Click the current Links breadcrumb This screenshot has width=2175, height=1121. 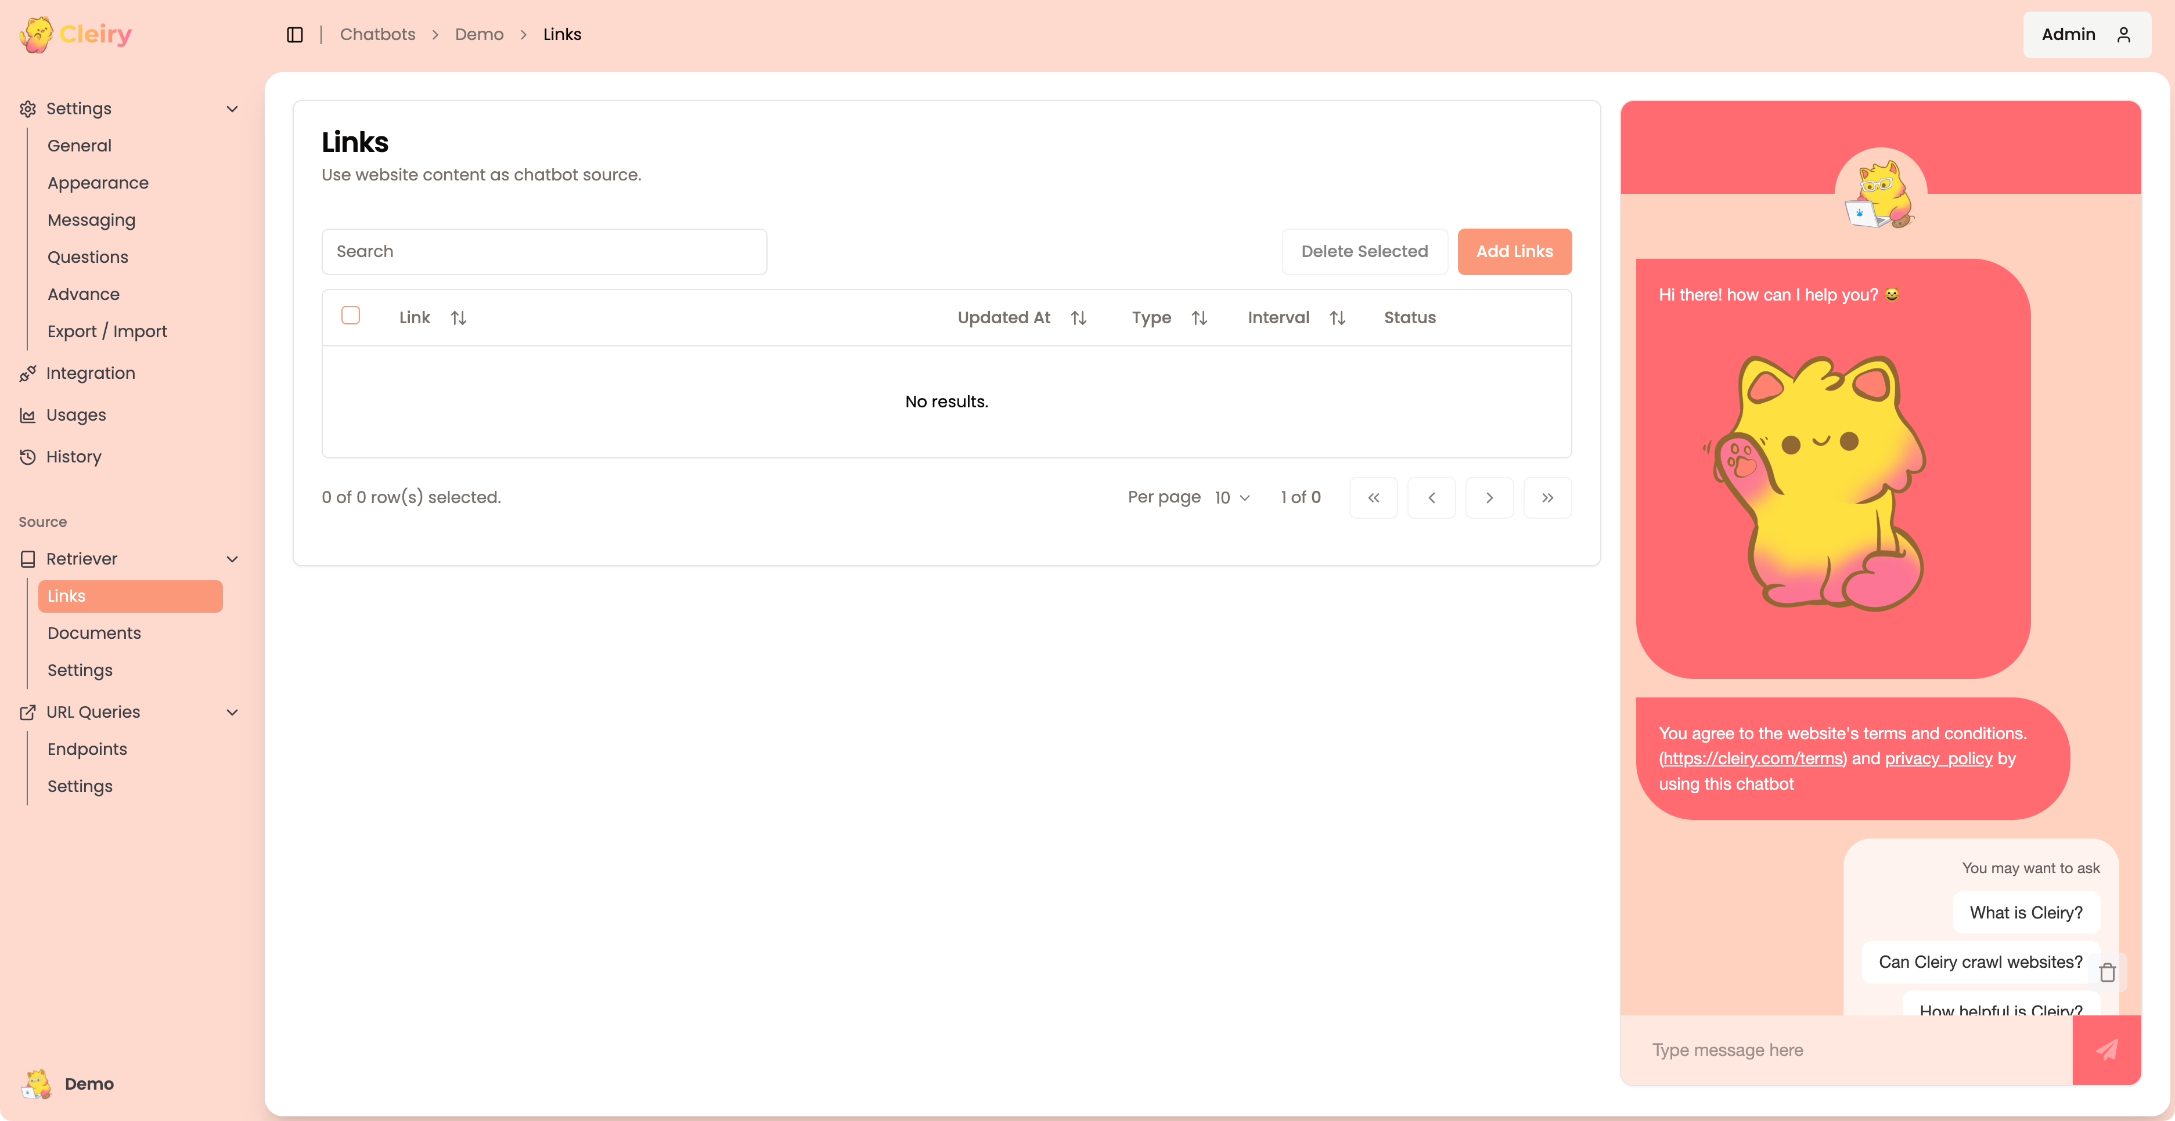(562, 35)
